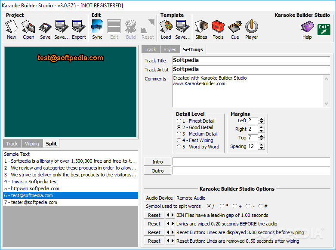The width and height of the screenshot is (336, 250).
Task: Open the Track tab below preview
Action: click(x=12, y=144)
